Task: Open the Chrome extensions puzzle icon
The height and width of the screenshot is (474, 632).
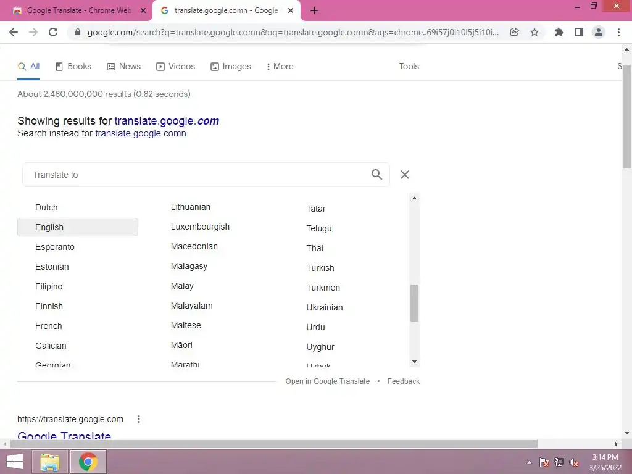Action: click(x=559, y=32)
